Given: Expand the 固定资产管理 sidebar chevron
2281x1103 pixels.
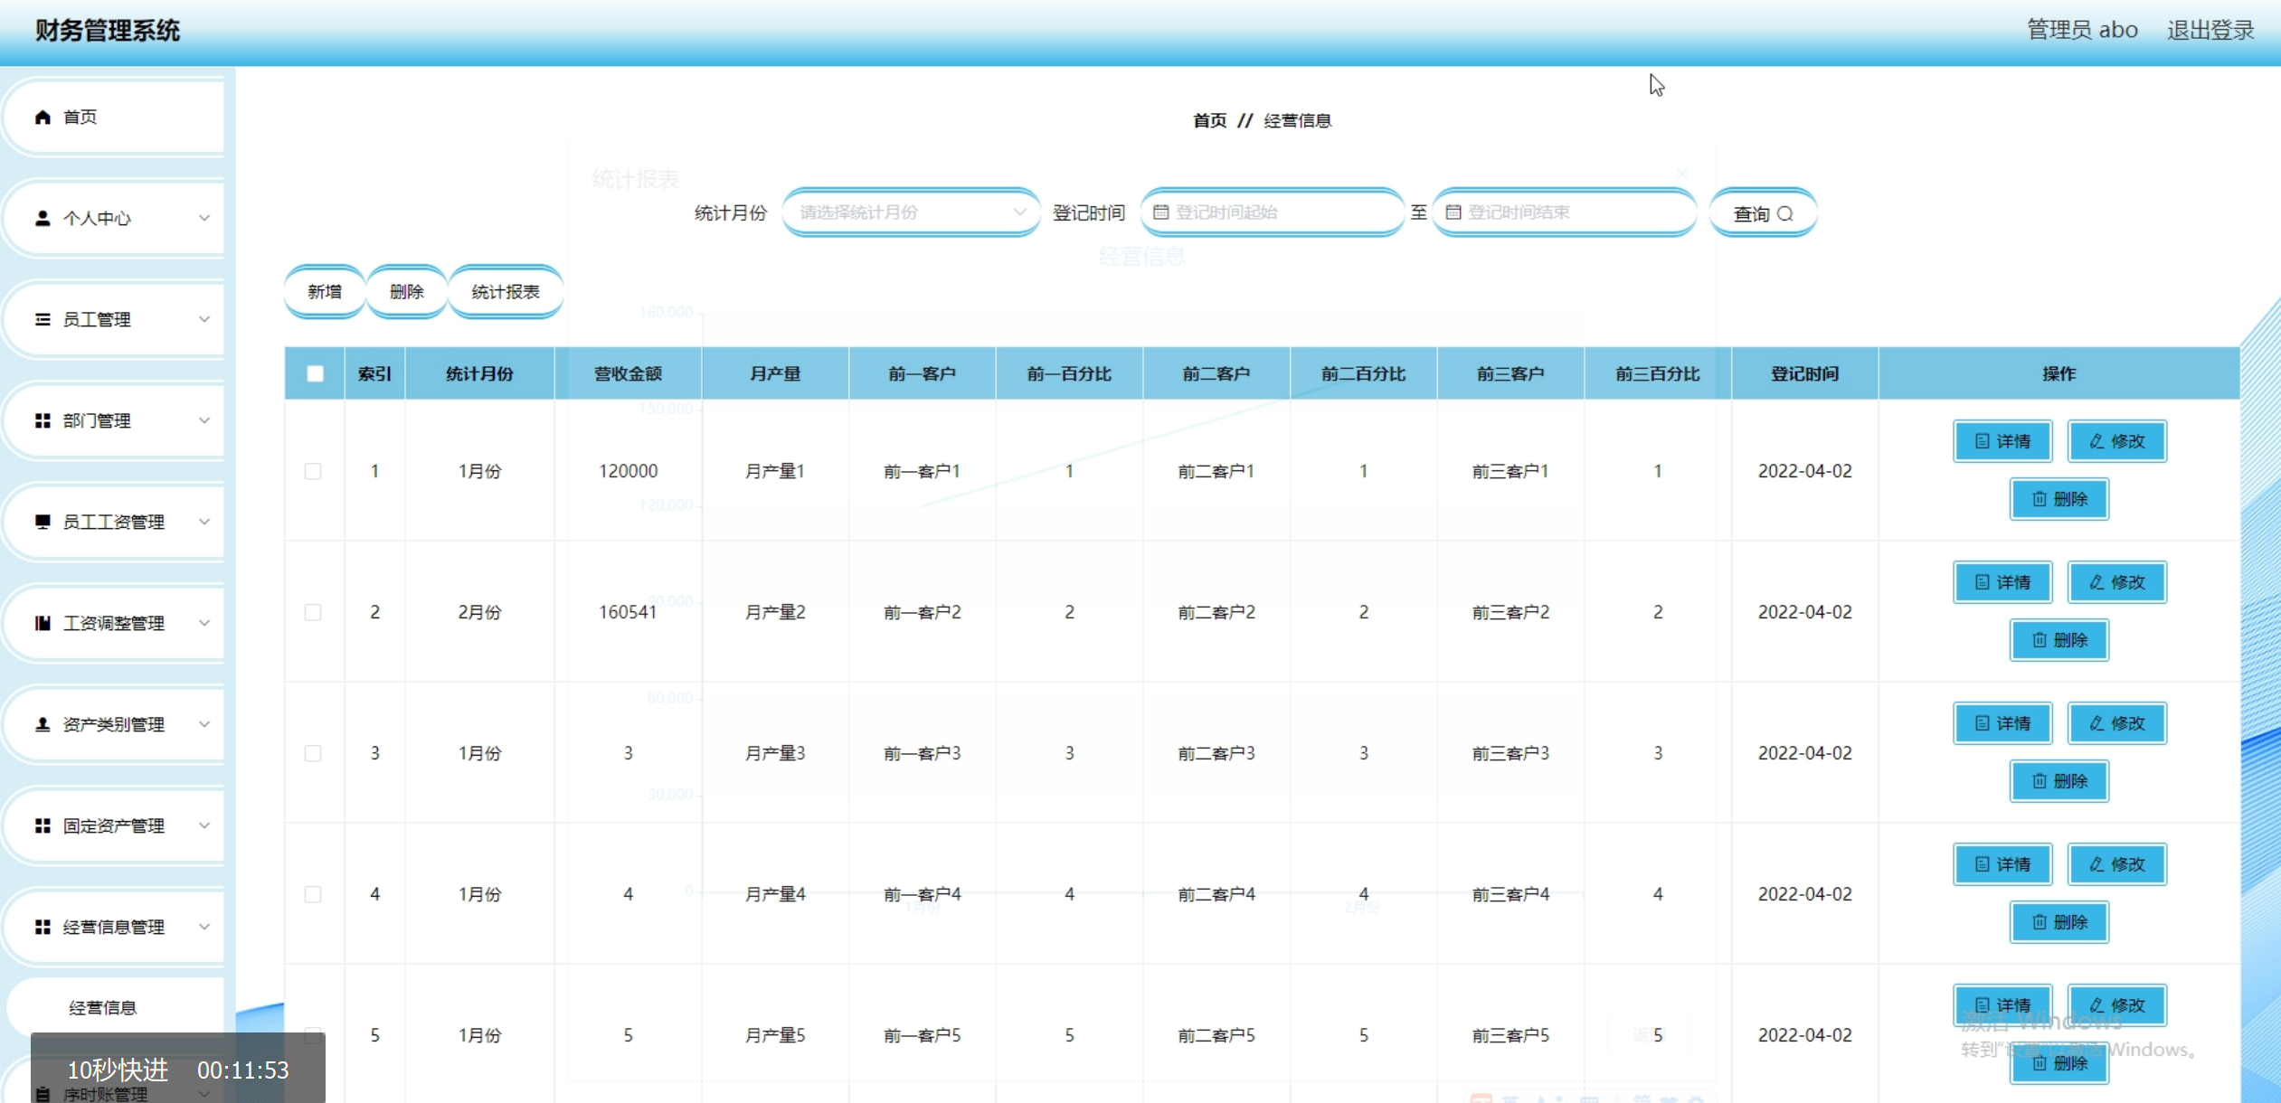Looking at the screenshot, I should pos(204,826).
